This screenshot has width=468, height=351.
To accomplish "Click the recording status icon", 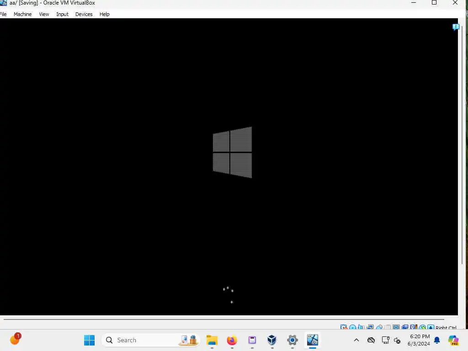I will tap(405, 327).
